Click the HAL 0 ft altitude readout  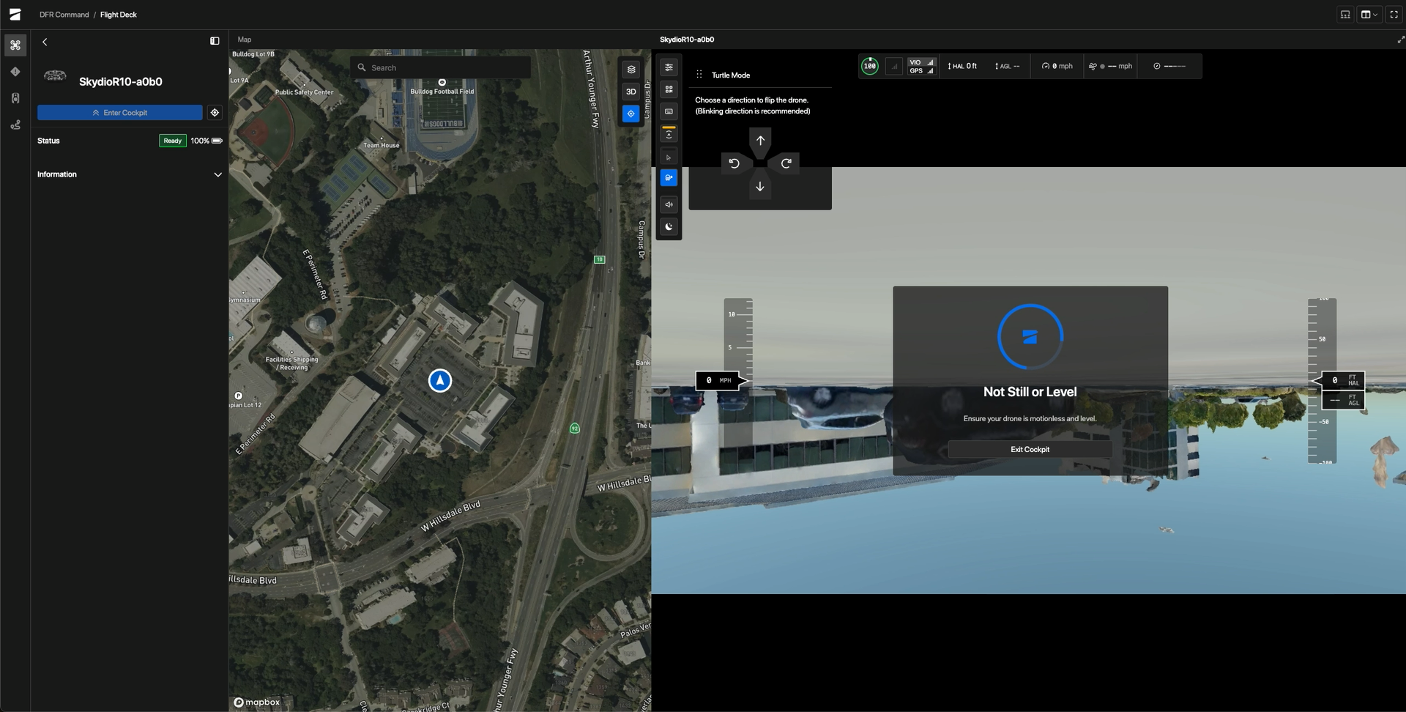[962, 66]
